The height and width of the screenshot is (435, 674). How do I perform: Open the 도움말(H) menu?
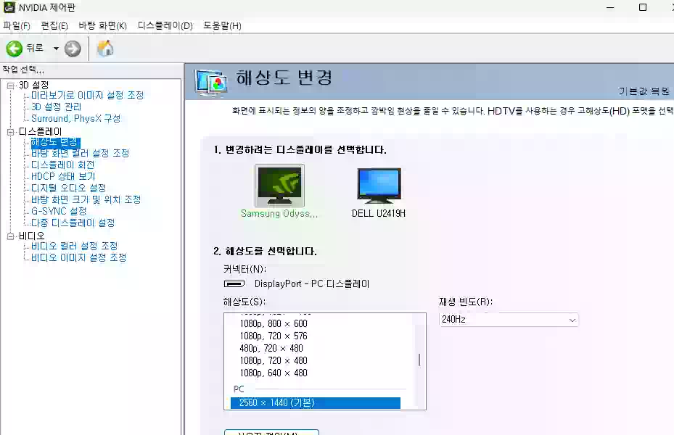(x=222, y=26)
